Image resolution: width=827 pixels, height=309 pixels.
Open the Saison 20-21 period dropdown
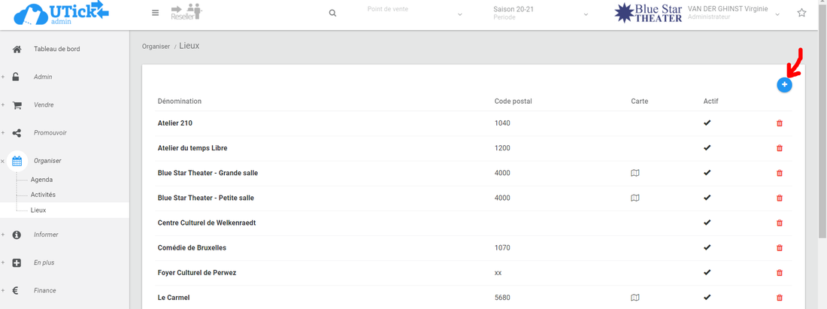coord(541,14)
